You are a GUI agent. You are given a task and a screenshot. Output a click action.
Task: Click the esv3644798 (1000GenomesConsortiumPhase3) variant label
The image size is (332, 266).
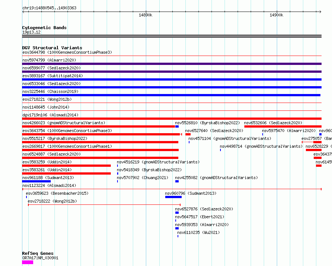(x=67, y=52)
